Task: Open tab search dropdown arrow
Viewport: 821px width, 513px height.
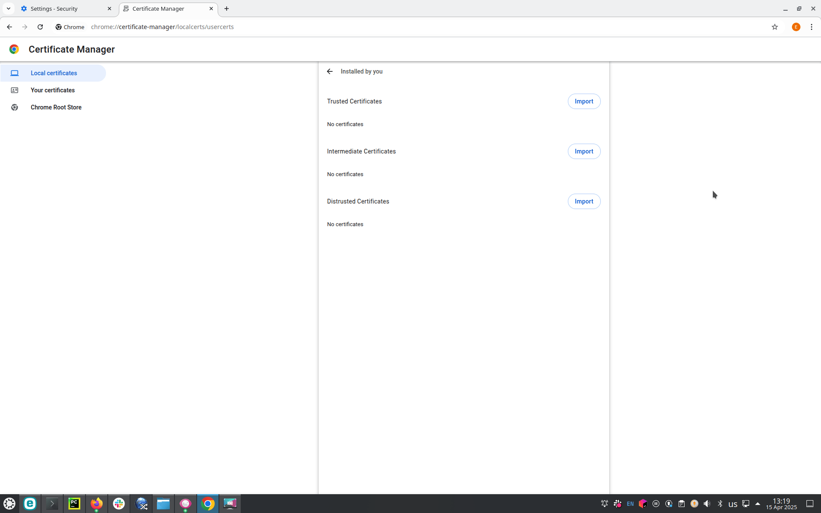Action: pos(9,9)
